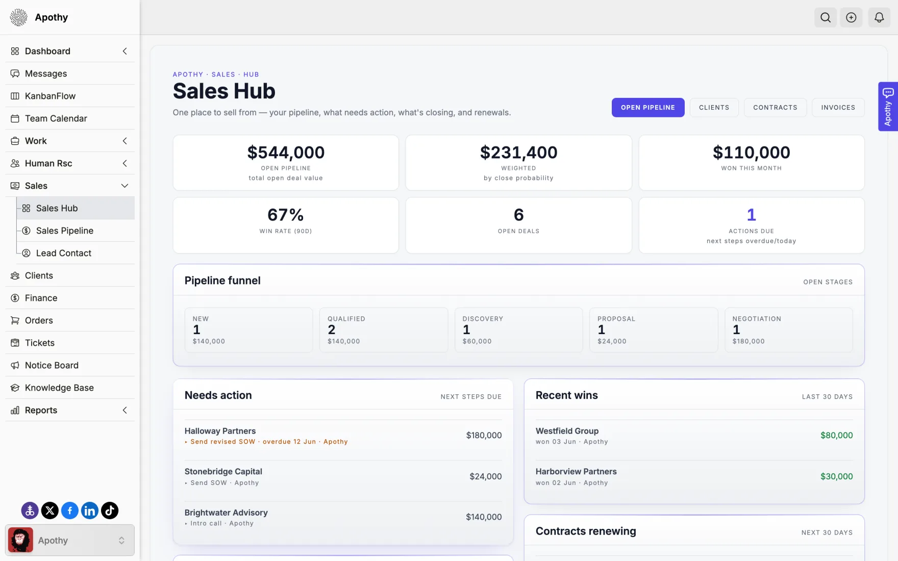Open the Actions Due stat card
This screenshot has height=561, width=898.
point(751,225)
